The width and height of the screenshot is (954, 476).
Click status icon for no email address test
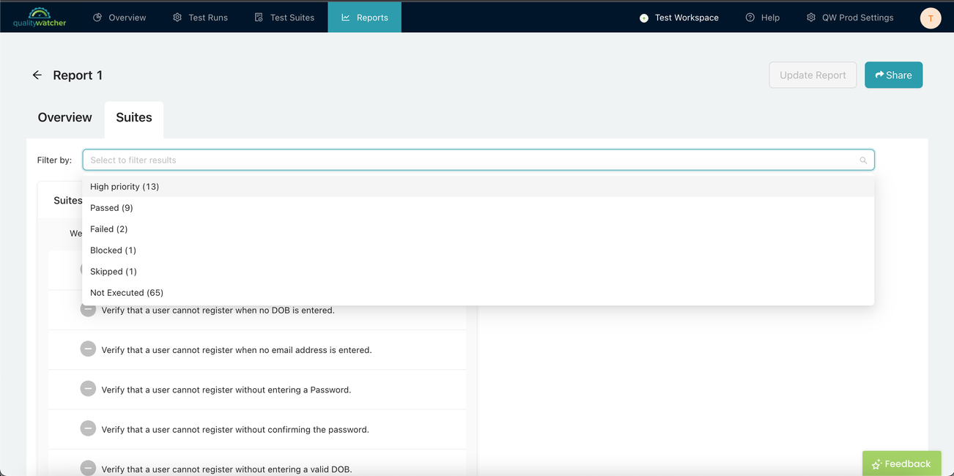pyautogui.click(x=88, y=349)
